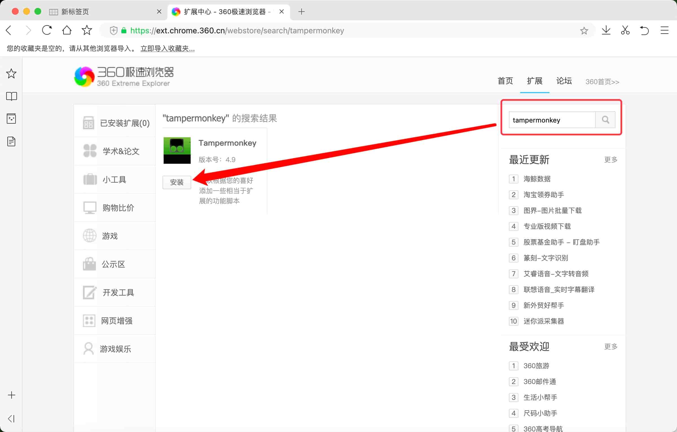Expand 最近更新 list with 更多
677x432 pixels.
pyautogui.click(x=610, y=160)
